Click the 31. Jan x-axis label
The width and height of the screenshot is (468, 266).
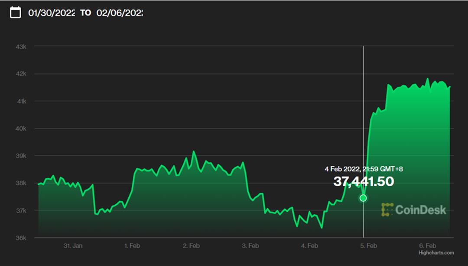pyautogui.click(x=73, y=246)
